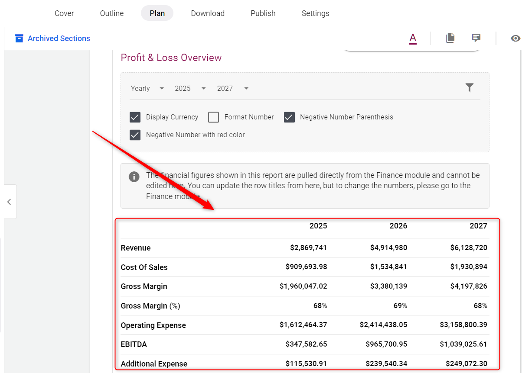Enable Format Number checkbox

(x=213, y=117)
